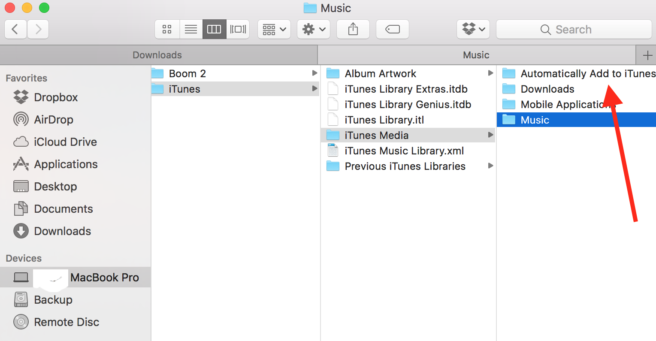Image resolution: width=656 pixels, height=341 pixels.
Task: Select the iTunes folder
Action: tap(235, 89)
